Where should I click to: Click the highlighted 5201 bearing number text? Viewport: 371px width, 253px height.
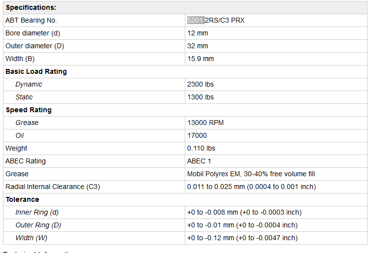(x=196, y=20)
